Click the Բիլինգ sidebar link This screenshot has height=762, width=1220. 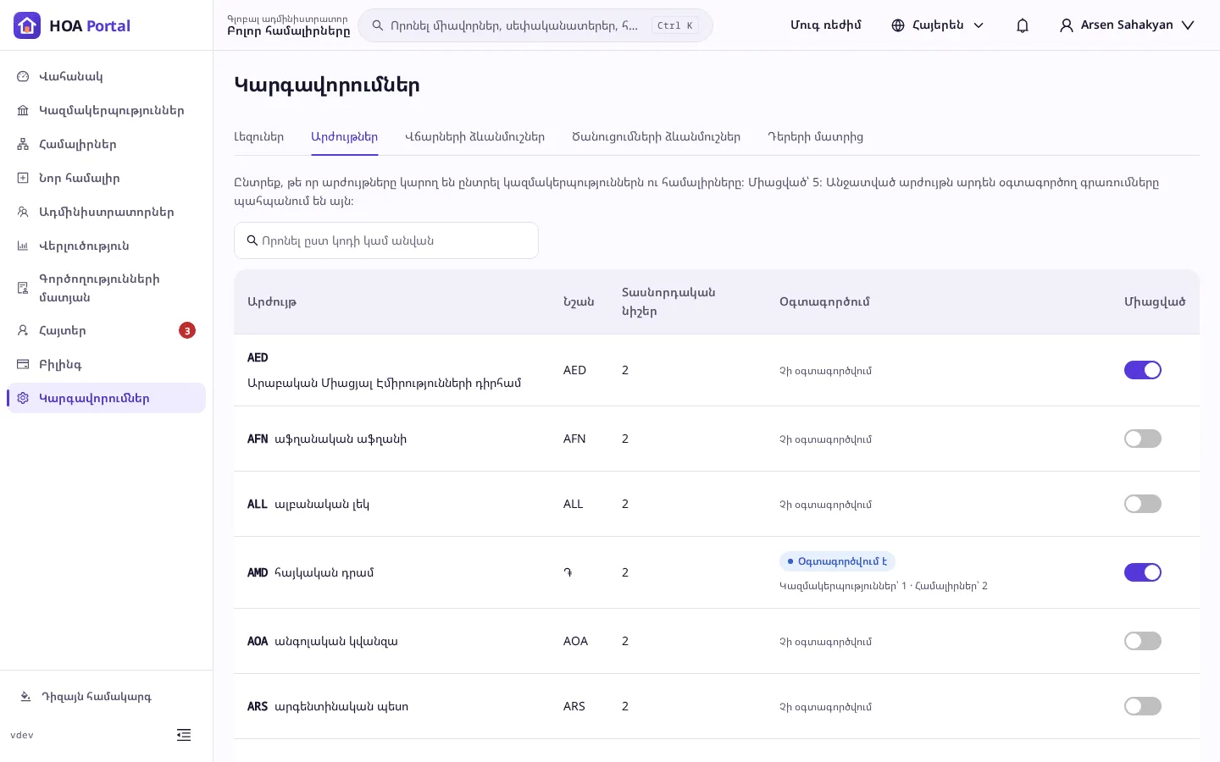tap(106, 364)
